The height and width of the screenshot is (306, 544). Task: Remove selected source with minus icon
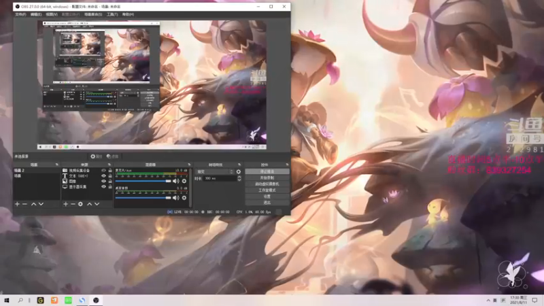pos(73,204)
